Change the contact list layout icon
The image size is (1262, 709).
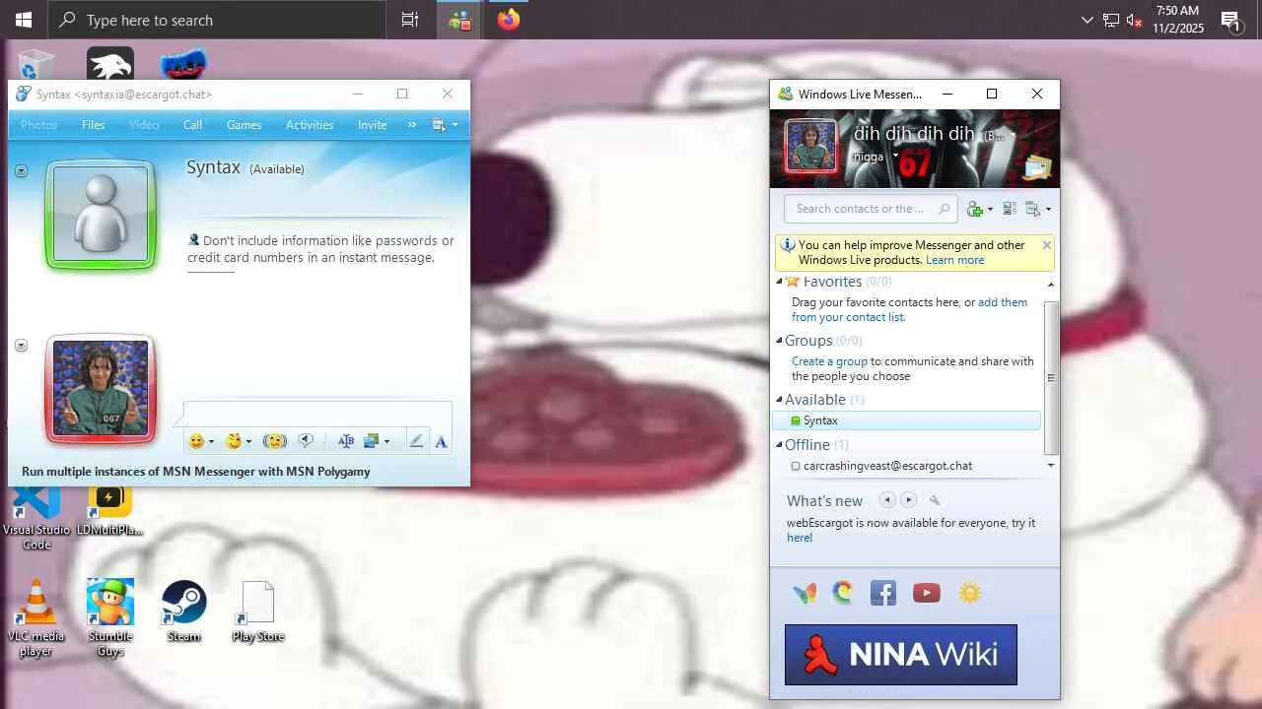[1010, 209]
